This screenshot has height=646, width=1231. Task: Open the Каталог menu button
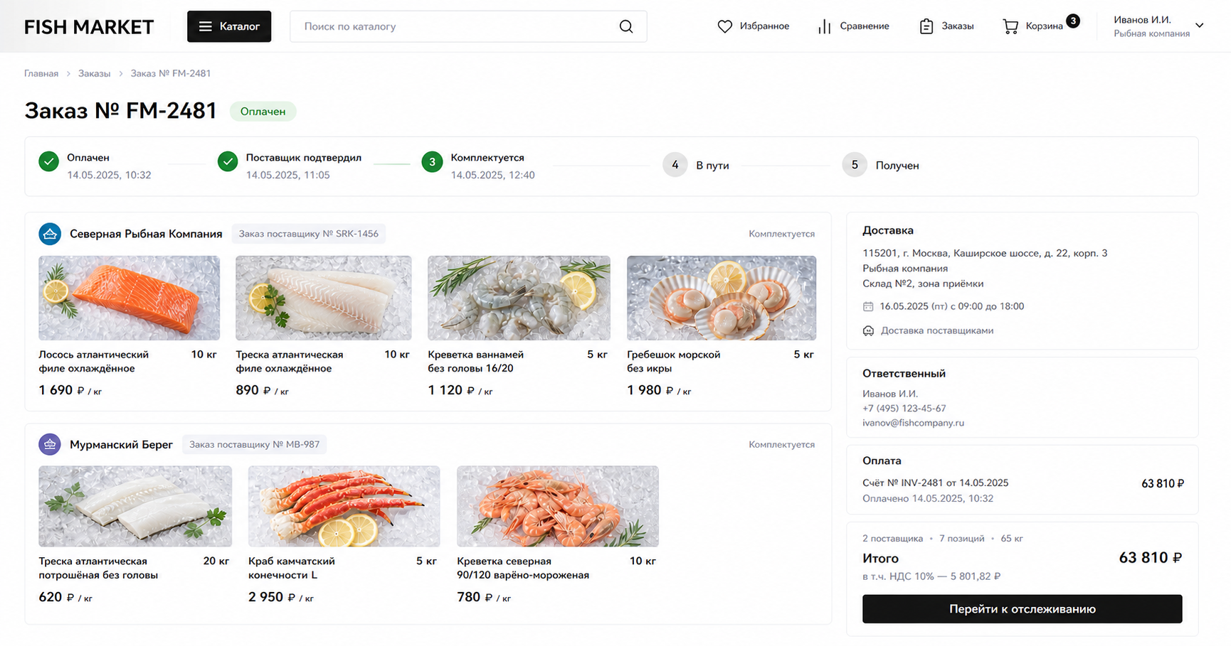click(229, 26)
